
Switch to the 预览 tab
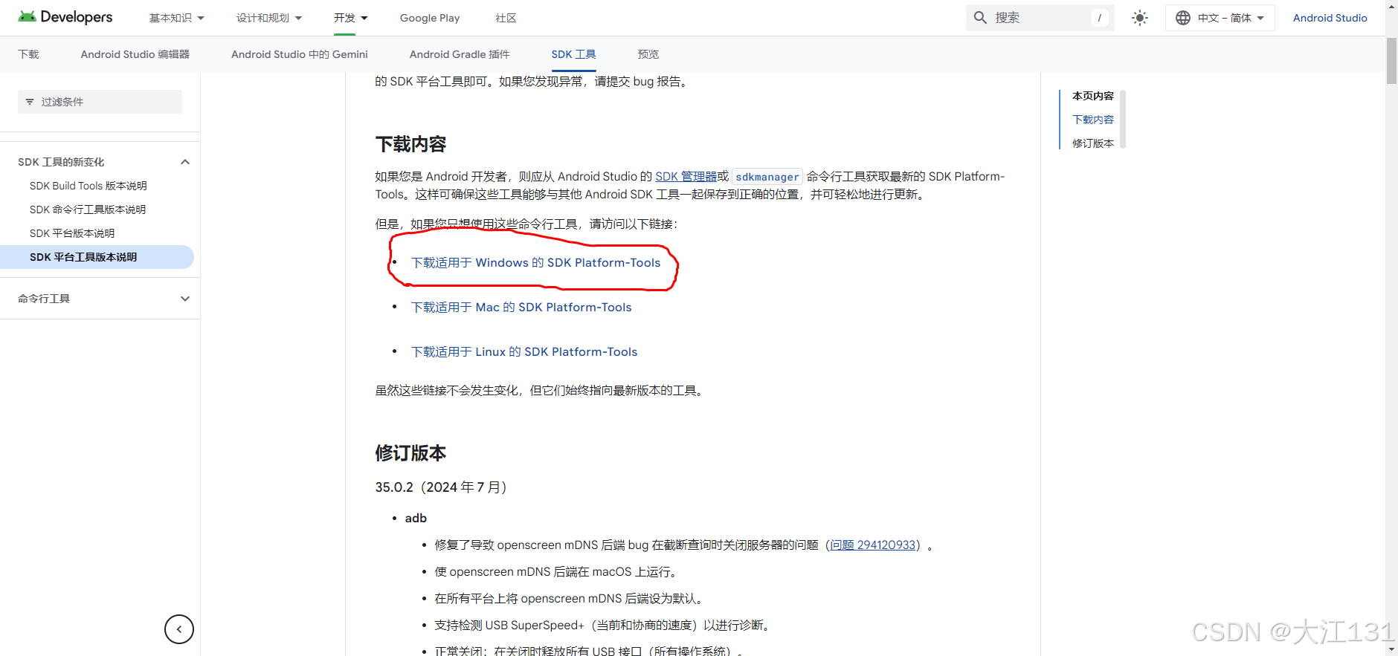point(648,54)
